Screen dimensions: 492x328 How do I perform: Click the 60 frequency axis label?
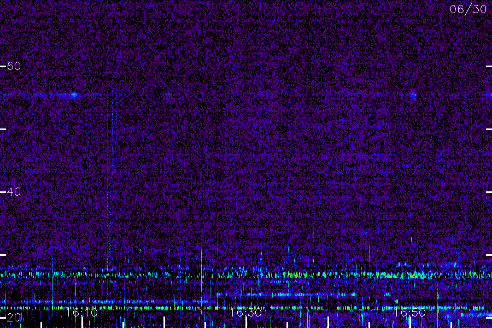pyautogui.click(x=14, y=66)
